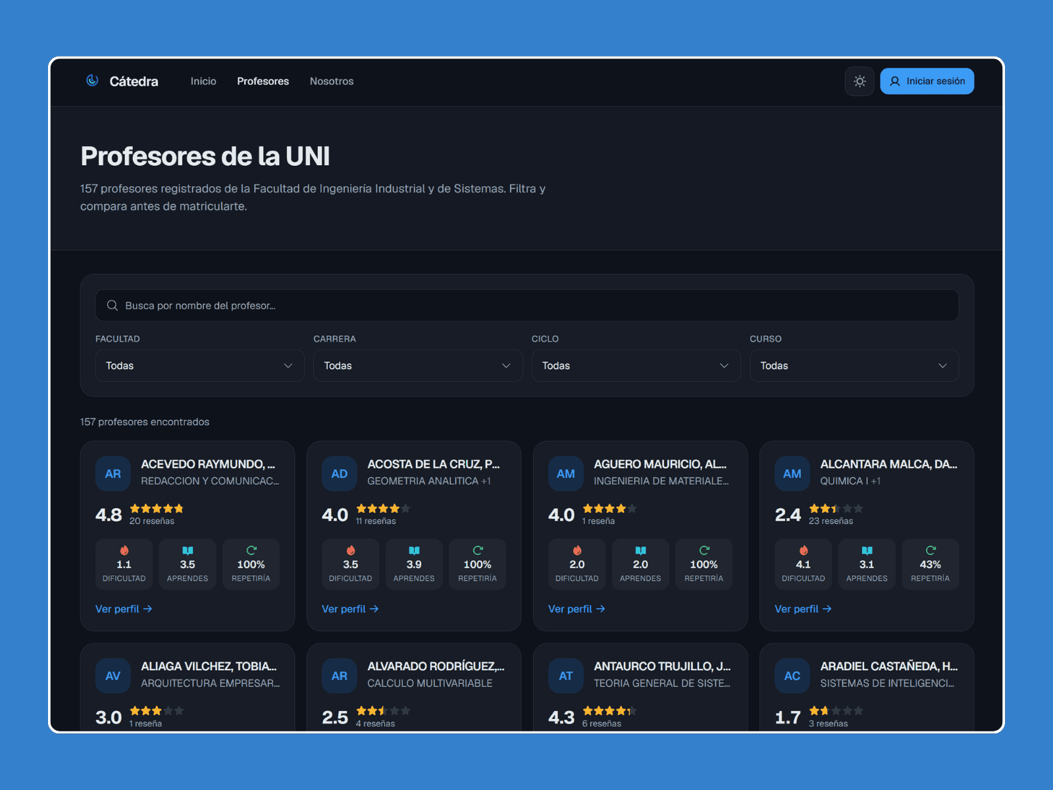
Task: Click the AGUERO MAURICIO name heading
Action: click(660, 464)
